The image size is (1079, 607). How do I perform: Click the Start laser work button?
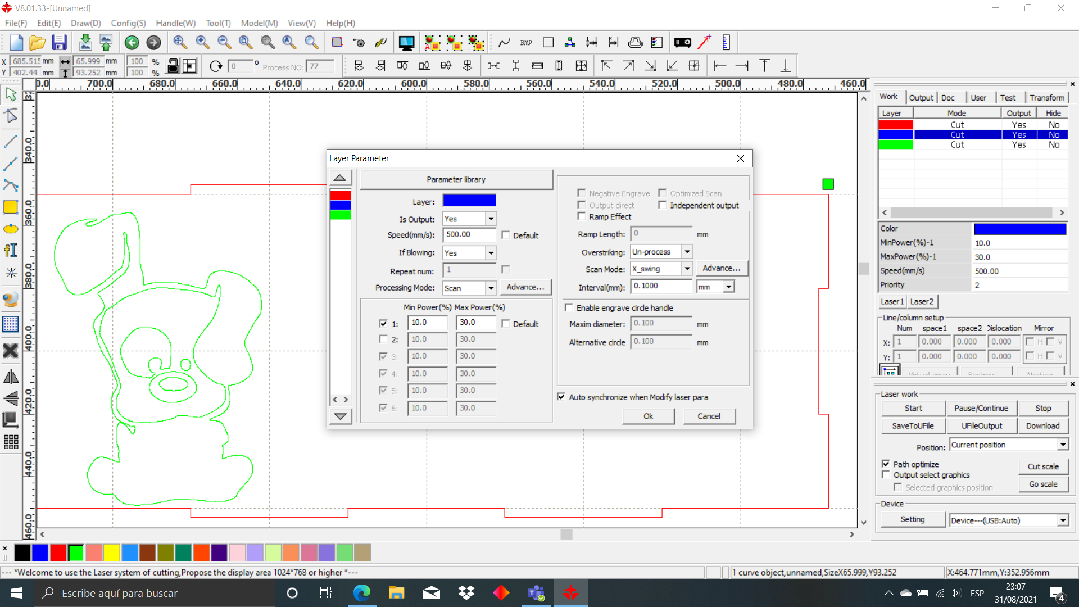coord(913,408)
